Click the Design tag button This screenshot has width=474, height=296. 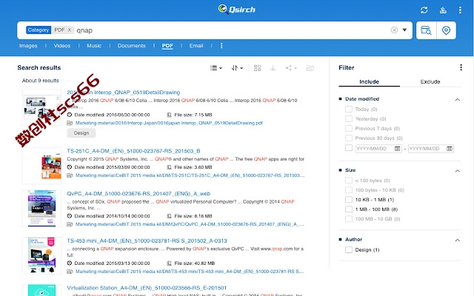point(81,133)
